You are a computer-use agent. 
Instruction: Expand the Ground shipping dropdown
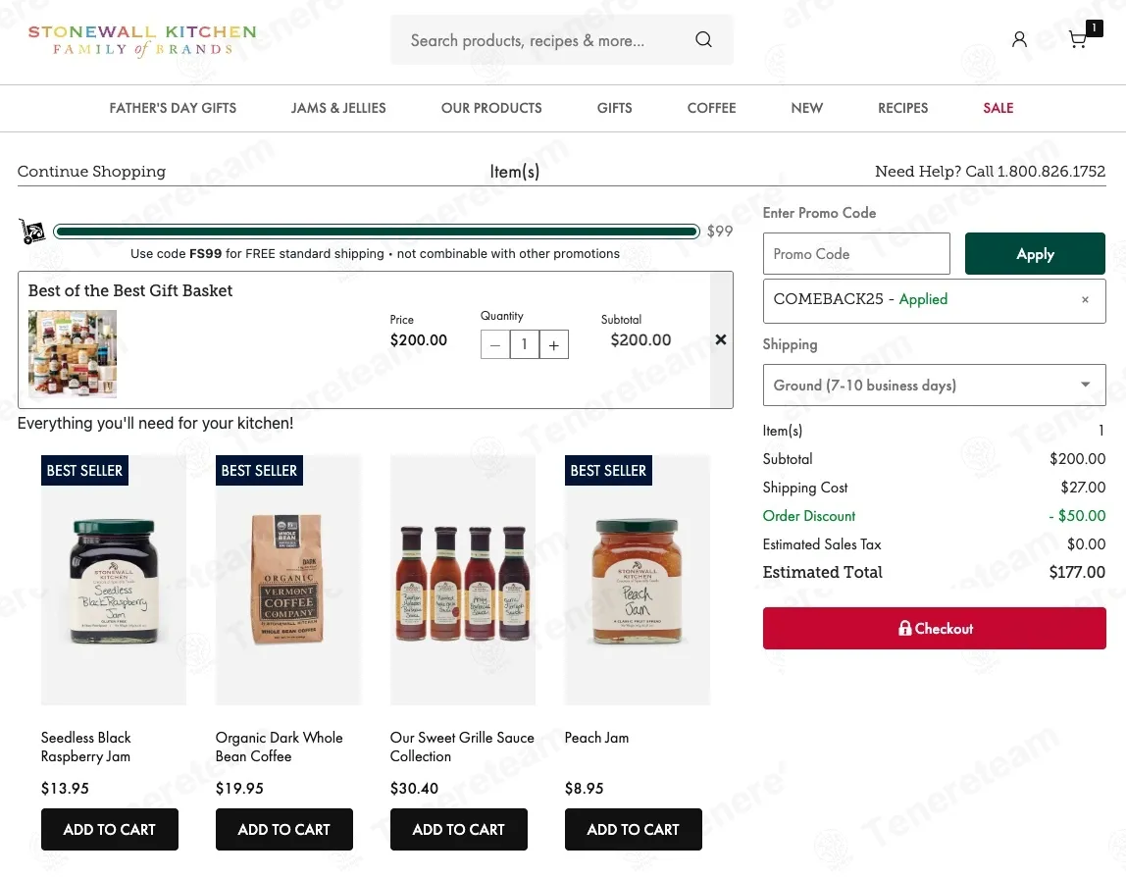pos(934,385)
